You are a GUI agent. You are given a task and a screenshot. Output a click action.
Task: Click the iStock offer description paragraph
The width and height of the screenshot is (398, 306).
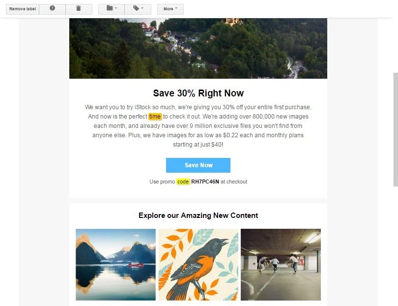pyautogui.click(x=198, y=126)
